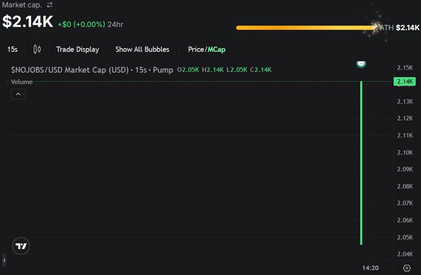Click the 2.04K price axis label
421x275 pixels.
coord(405,254)
